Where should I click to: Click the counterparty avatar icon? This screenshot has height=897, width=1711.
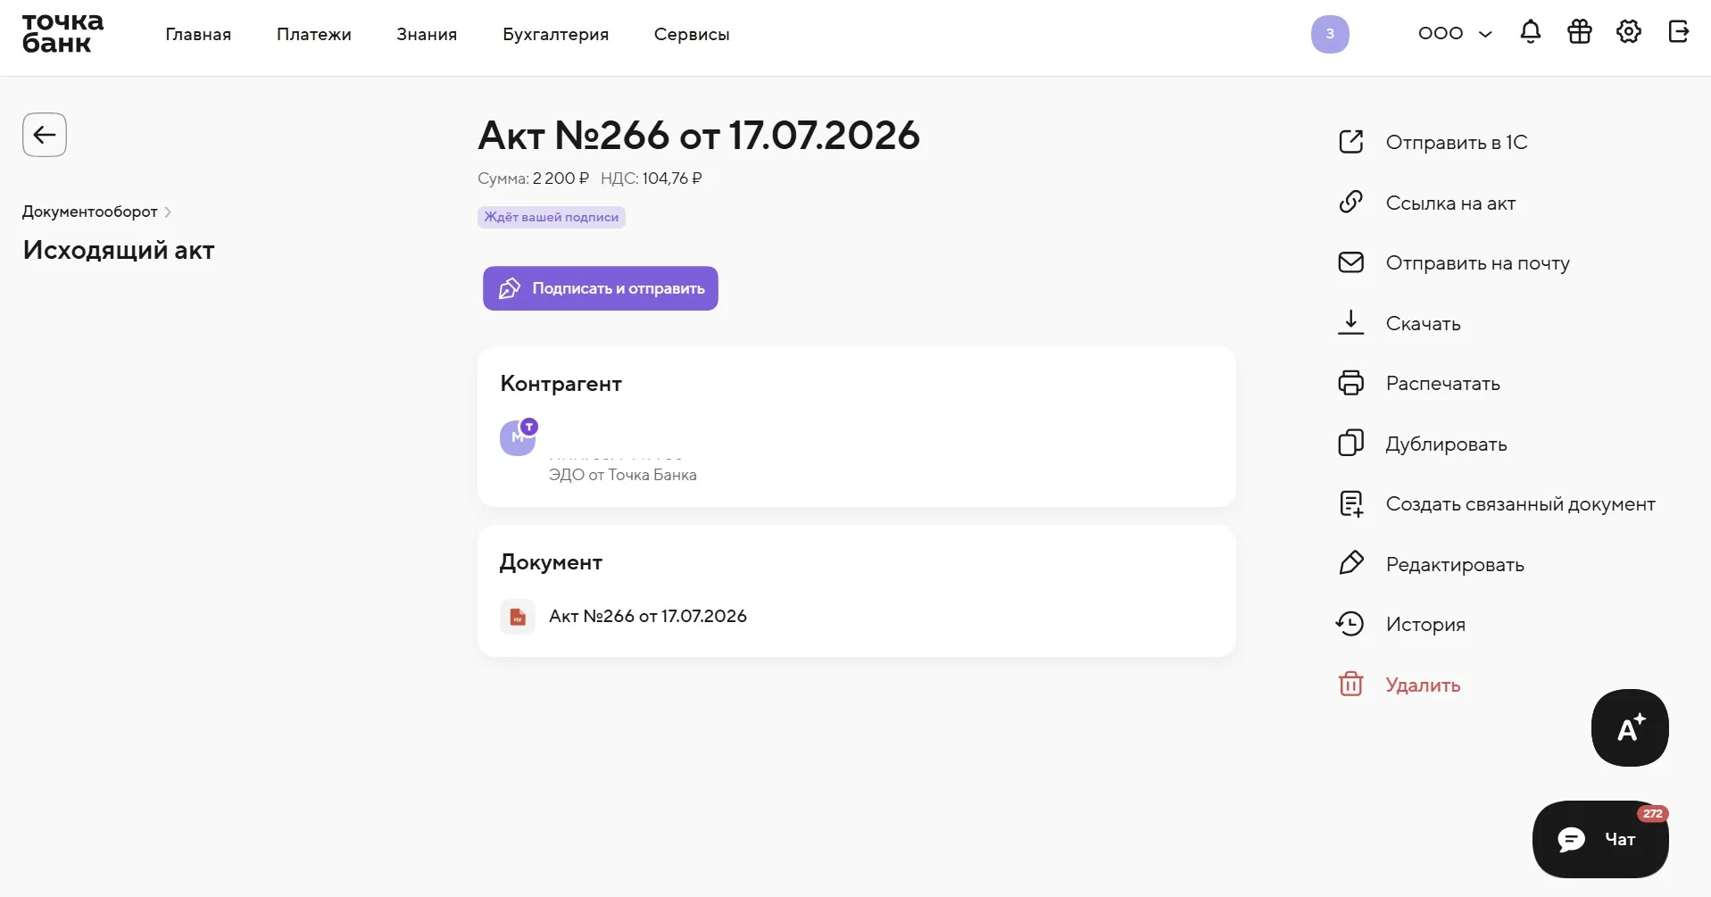pyautogui.click(x=518, y=437)
